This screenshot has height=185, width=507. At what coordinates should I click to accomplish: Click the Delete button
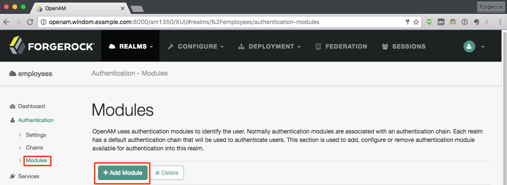click(x=167, y=173)
